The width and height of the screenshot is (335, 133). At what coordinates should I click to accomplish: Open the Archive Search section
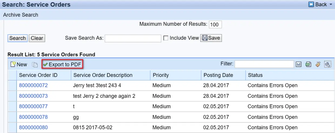pyautogui.click(x=21, y=15)
